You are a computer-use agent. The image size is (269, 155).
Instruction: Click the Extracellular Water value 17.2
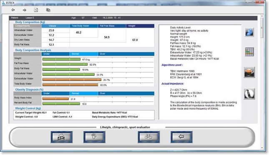51,35
